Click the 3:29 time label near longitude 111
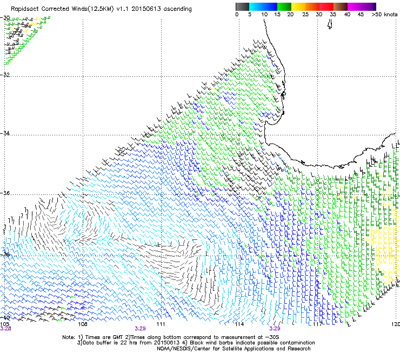The image size is (400, 352). (x=141, y=329)
